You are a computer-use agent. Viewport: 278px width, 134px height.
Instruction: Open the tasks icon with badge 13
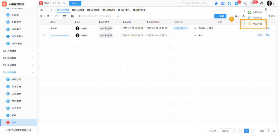click(x=236, y=3)
